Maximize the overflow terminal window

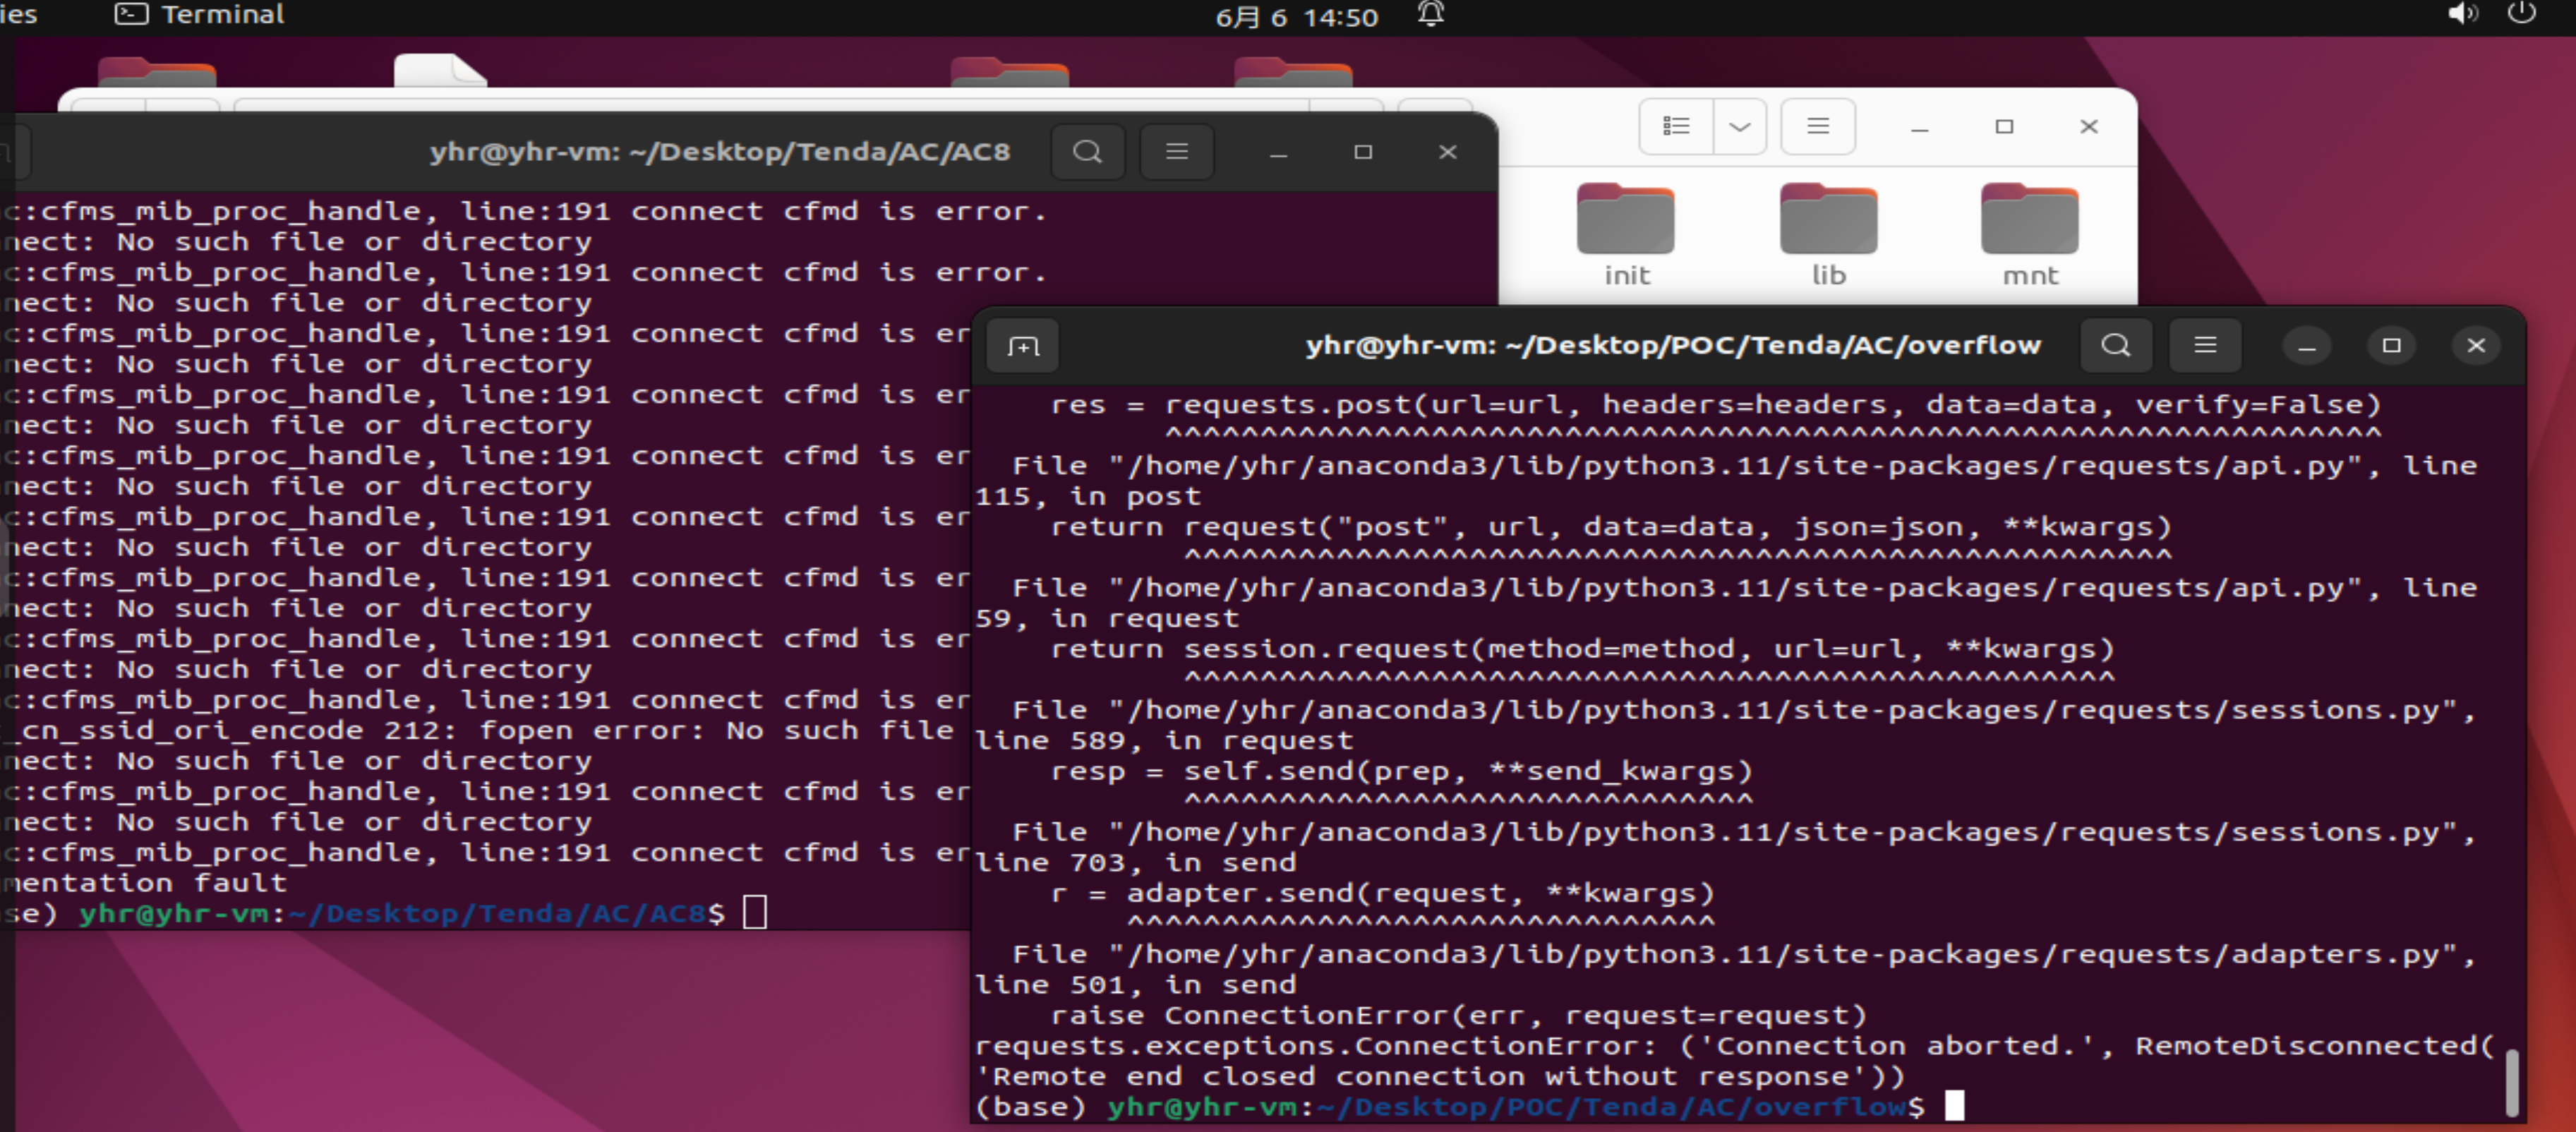2391,346
